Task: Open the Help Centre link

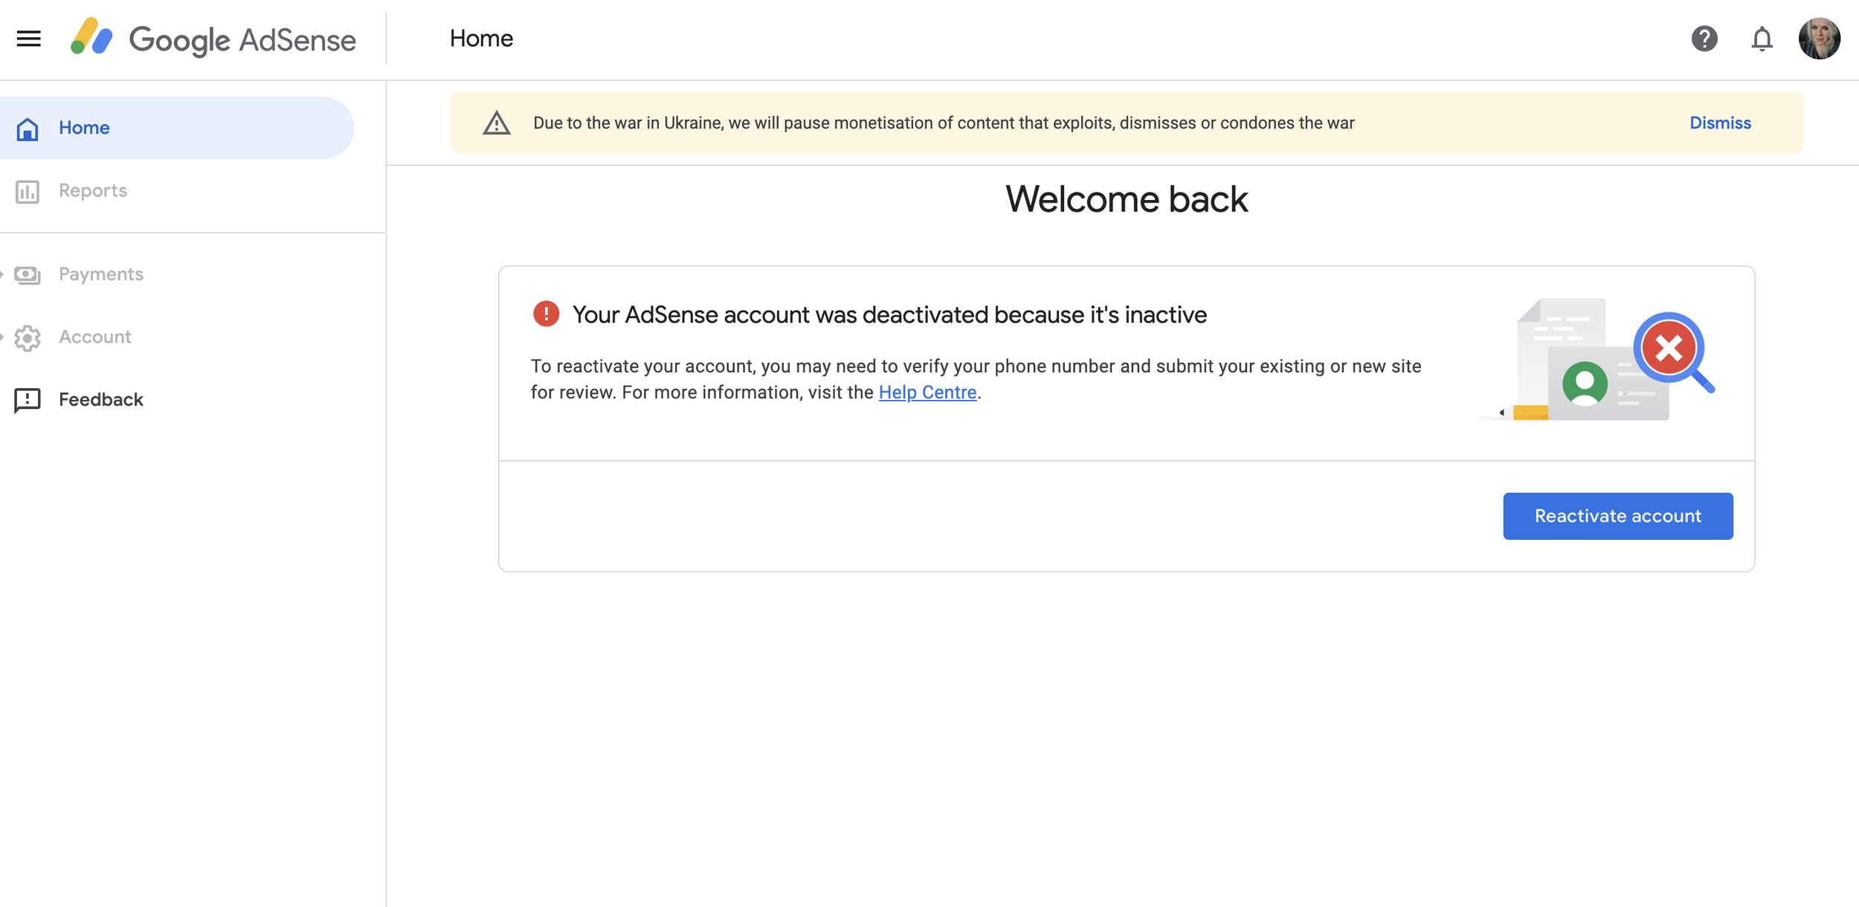Action: coord(927,393)
